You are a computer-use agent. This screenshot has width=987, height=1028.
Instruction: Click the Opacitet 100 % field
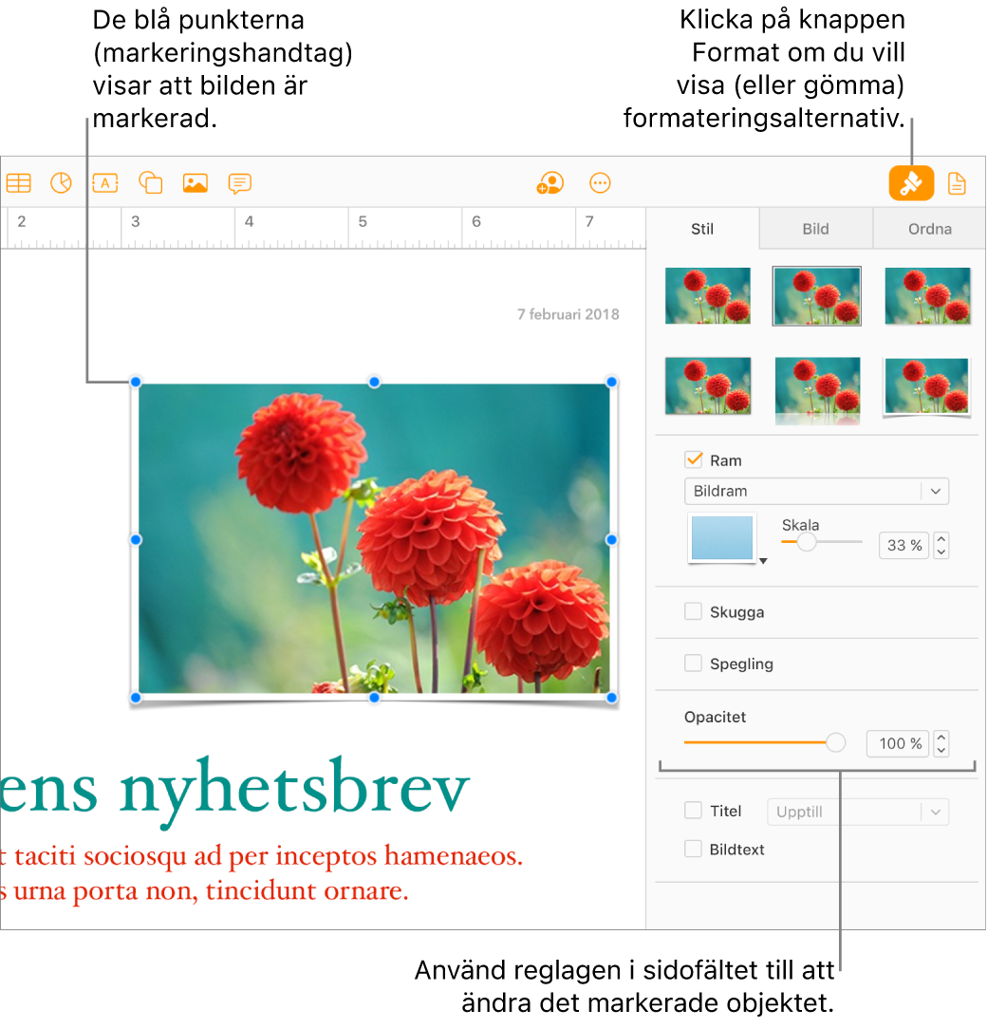[x=898, y=743]
